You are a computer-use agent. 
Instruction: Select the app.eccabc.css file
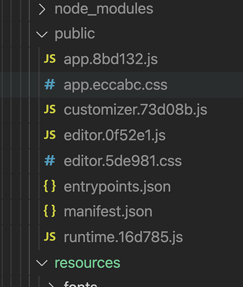121,85
